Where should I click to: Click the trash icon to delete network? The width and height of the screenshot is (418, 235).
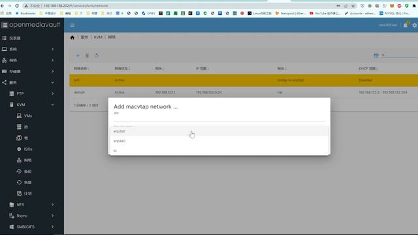87,55
